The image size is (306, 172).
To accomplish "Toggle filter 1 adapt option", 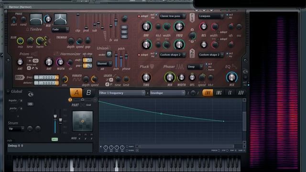I will (143, 16).
